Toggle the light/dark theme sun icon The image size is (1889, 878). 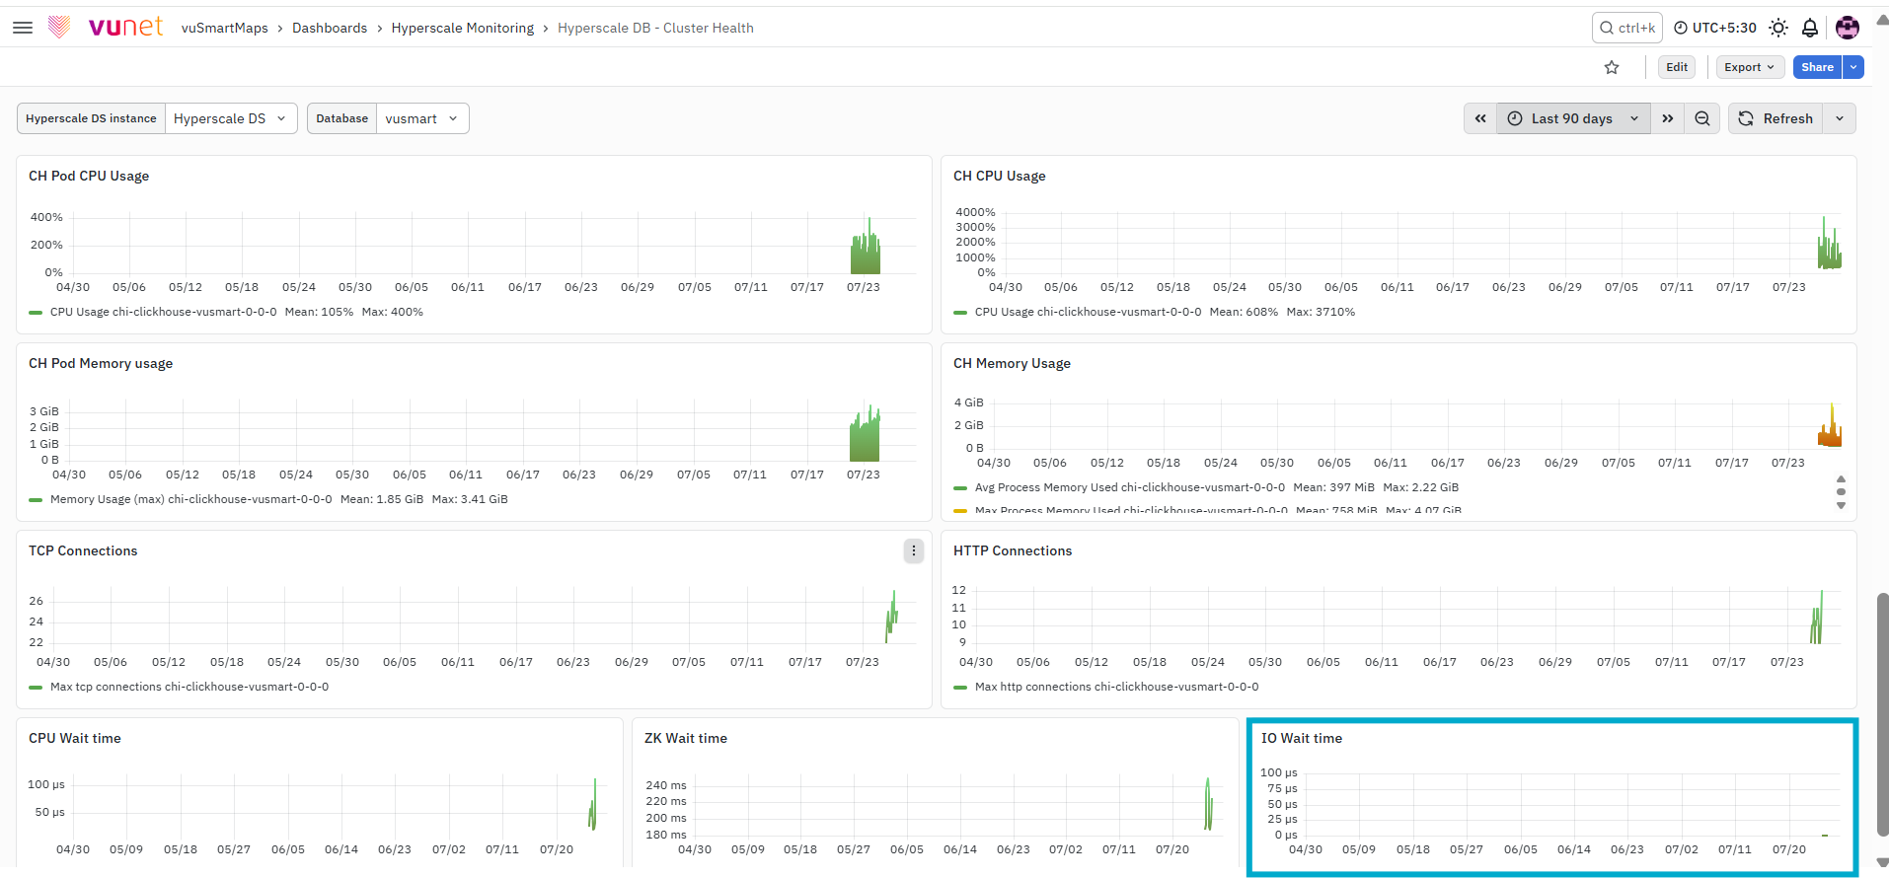click(1778, 28)
